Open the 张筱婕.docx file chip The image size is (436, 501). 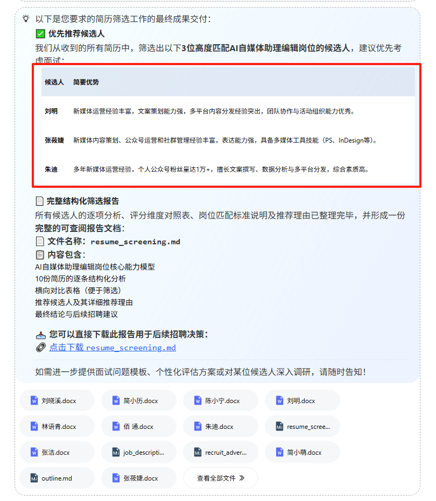138,478
